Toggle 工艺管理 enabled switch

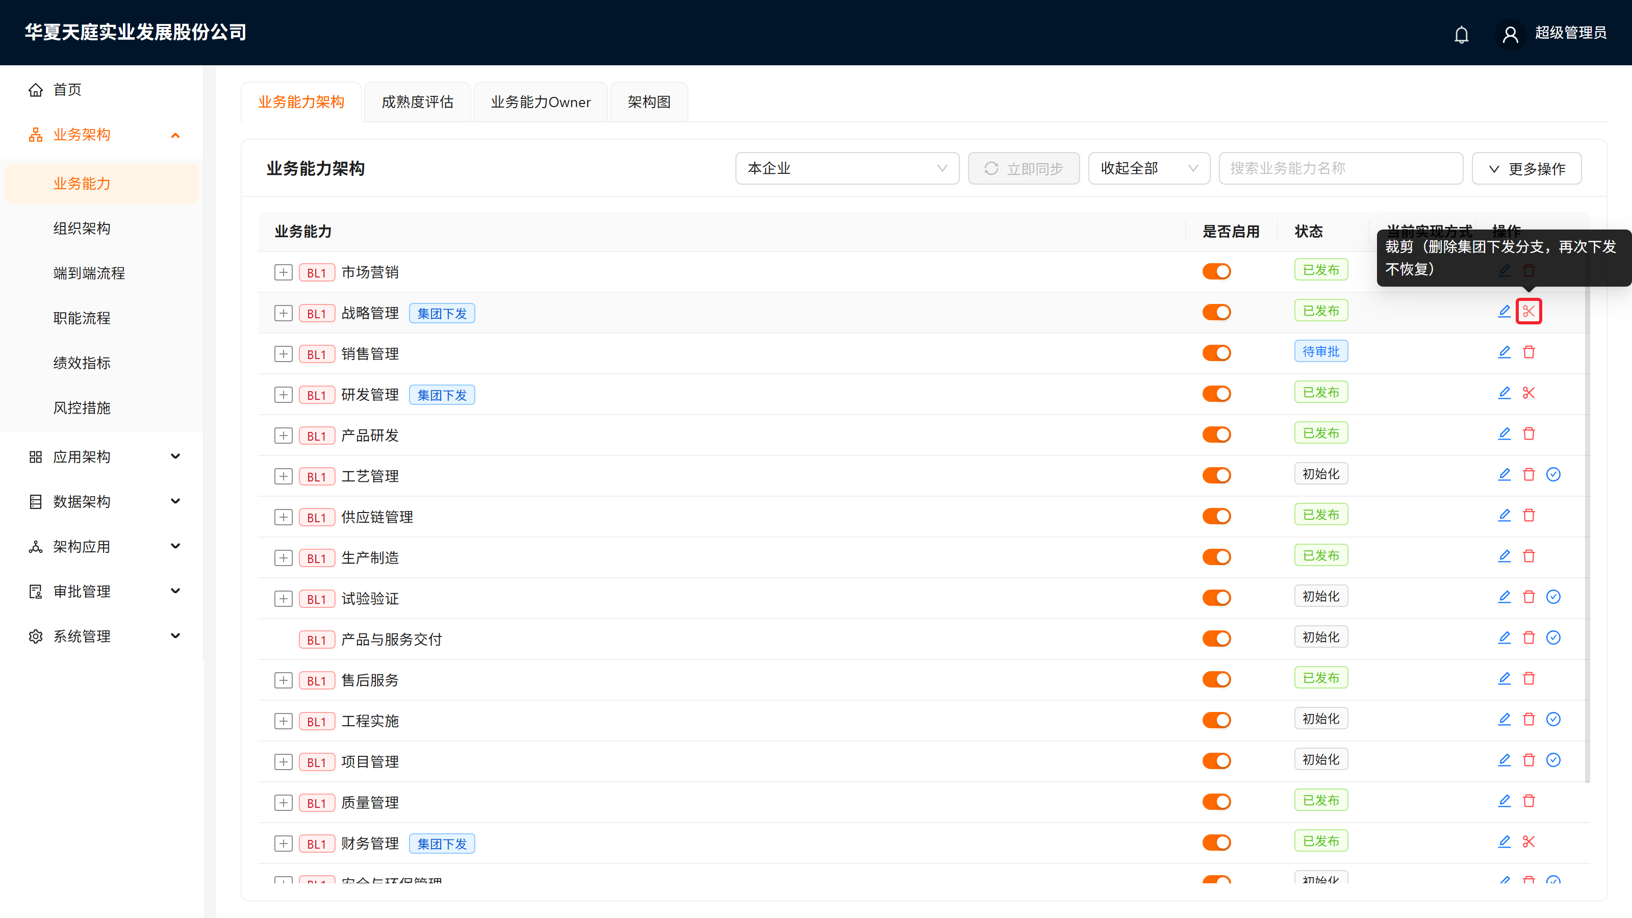click(x=1216, y=475)
